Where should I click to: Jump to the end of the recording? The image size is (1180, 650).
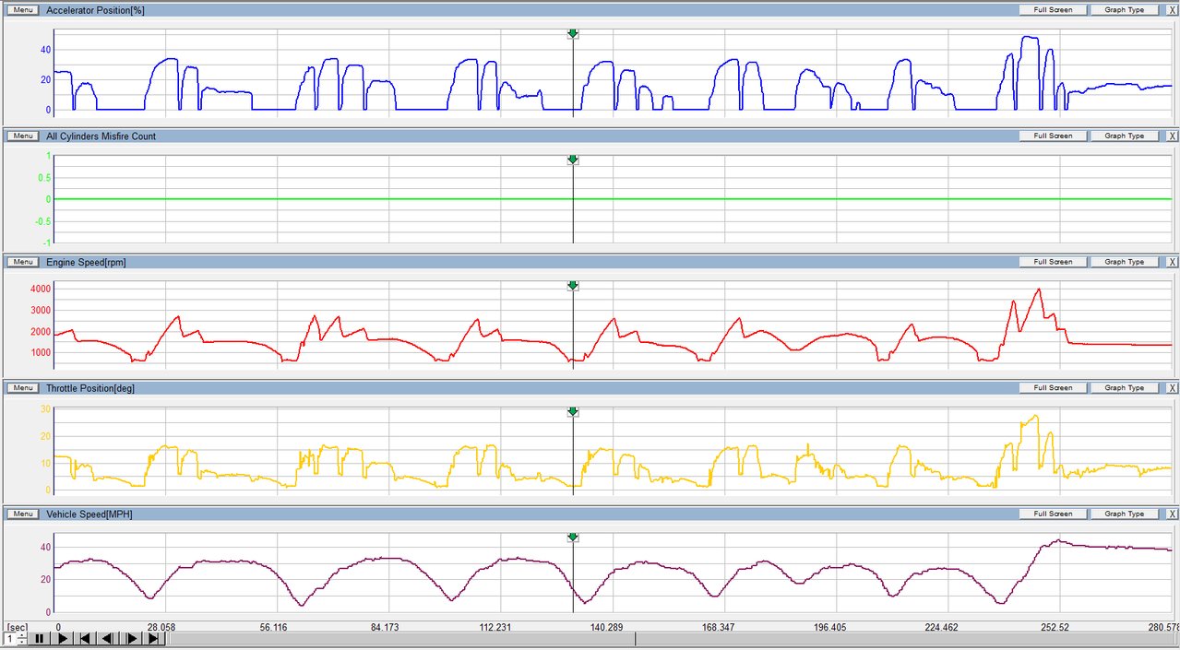pos(153,638)
